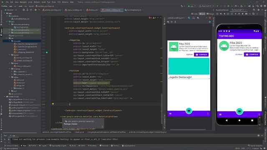The image size is (267, 150).
Task: Tap COMPRAR button on emulator
Action: pos(252,55)
